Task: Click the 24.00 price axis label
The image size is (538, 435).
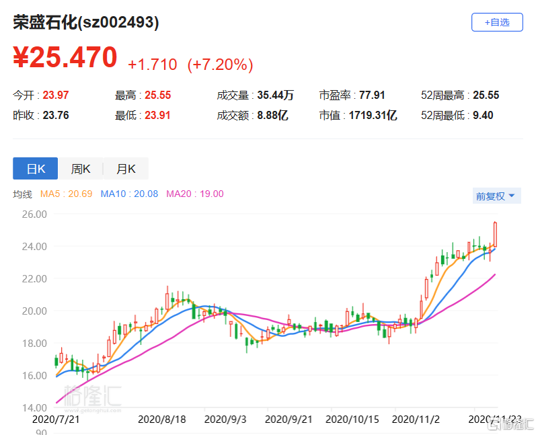Action: pyautogui.click(x=34, y=247)
